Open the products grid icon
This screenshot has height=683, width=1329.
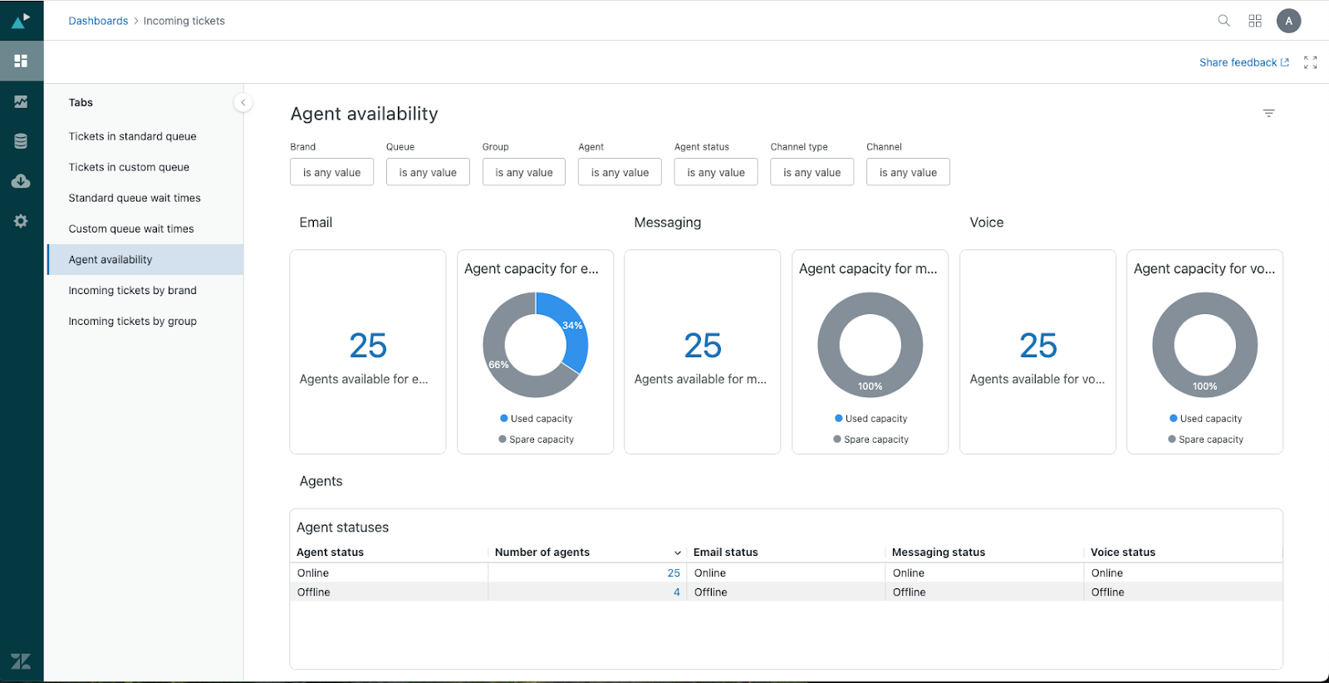[x=1255, y=21]
